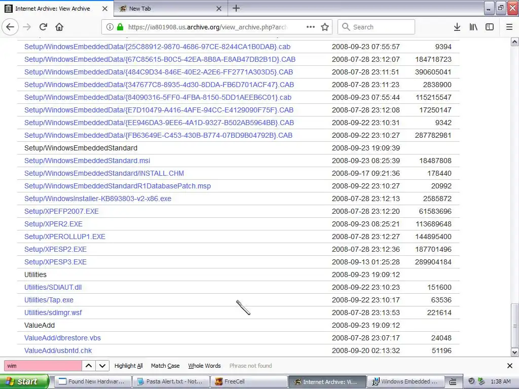Toggle the sidebar view
This screenshot has height=389, width=519.
coord(490,27)
